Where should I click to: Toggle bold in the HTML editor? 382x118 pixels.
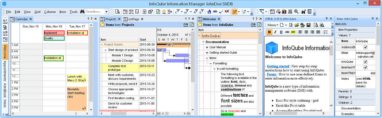(x=269, y=32)
